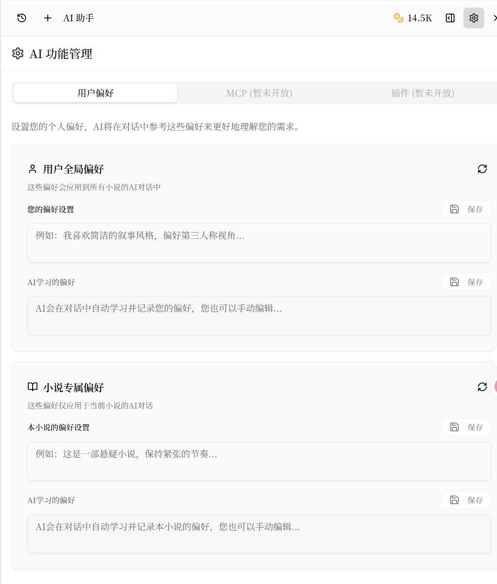Save global AI学习的偏好 with 保存 button
Viewport: 497px width, 584px height.
(466, 282)
